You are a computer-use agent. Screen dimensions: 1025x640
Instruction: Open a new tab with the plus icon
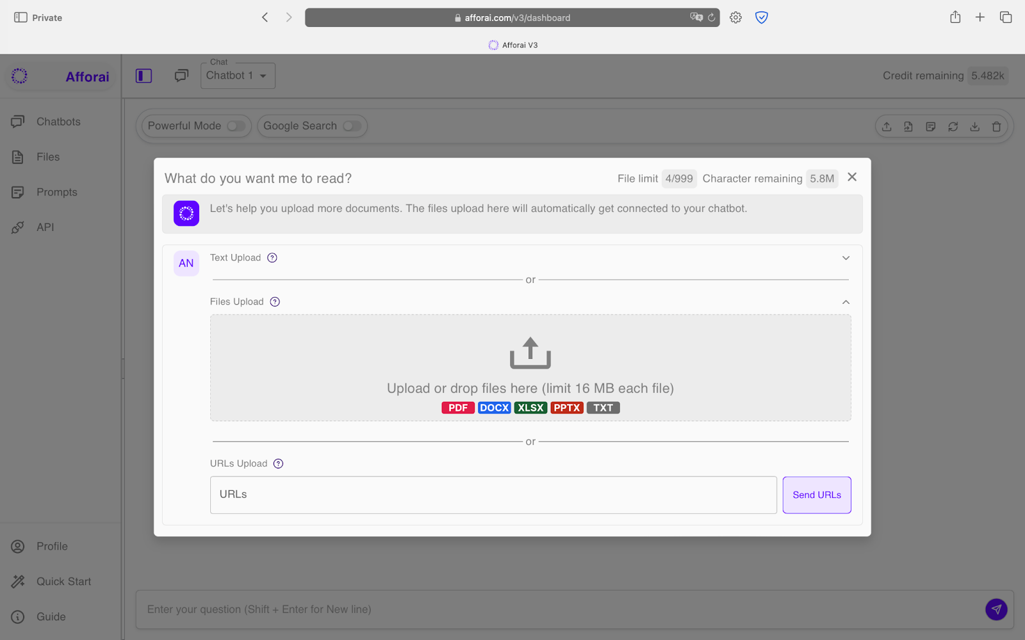click(x=980, y=17)
